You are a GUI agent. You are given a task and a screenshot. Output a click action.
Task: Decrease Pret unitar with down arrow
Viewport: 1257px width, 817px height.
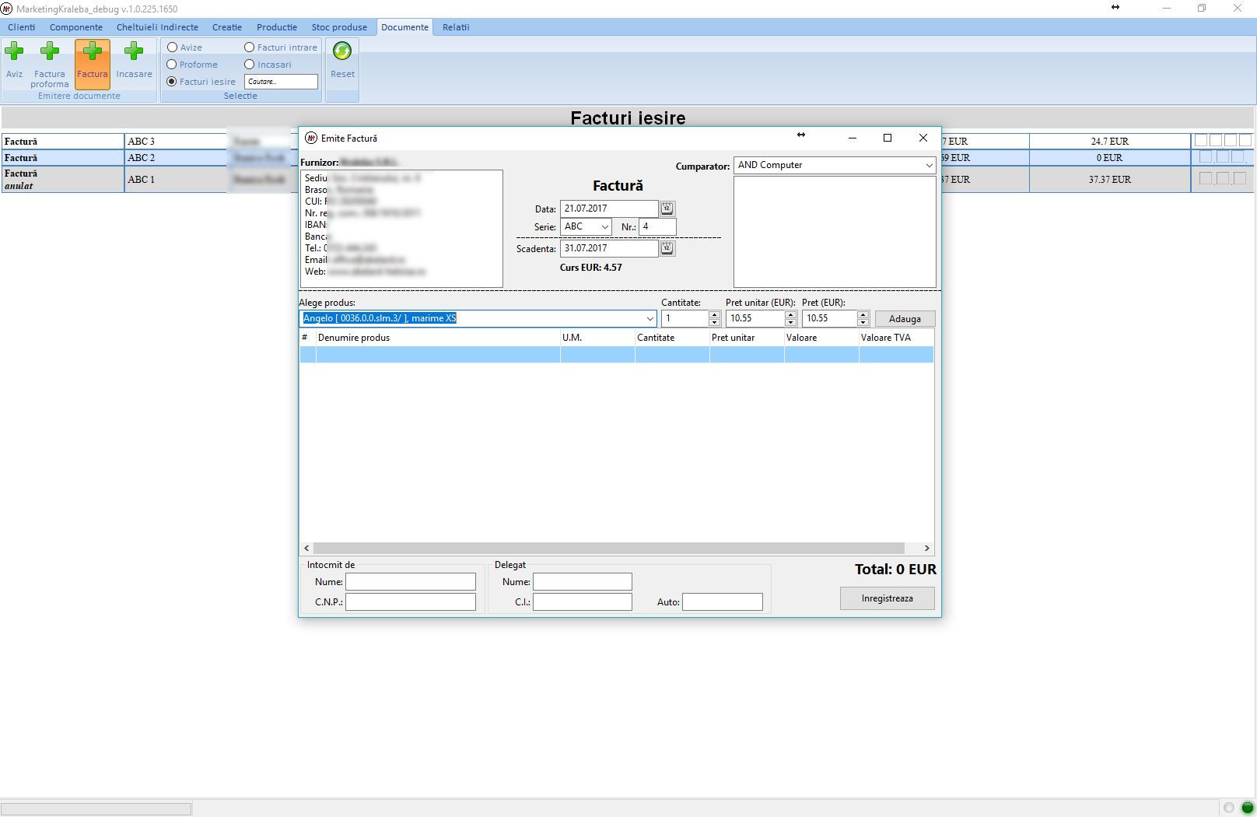coord(790,322)
